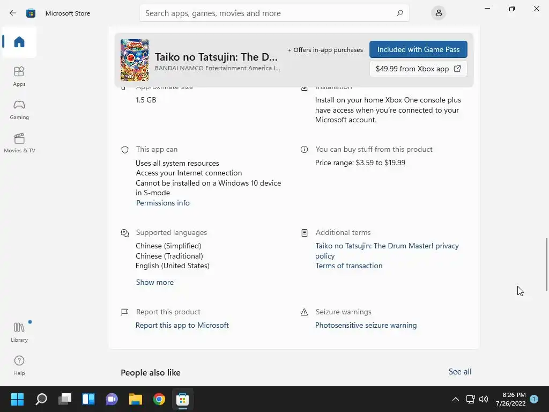
Task: Click the warning triangle beside Seizure warnings
Action: coord(305,312)
